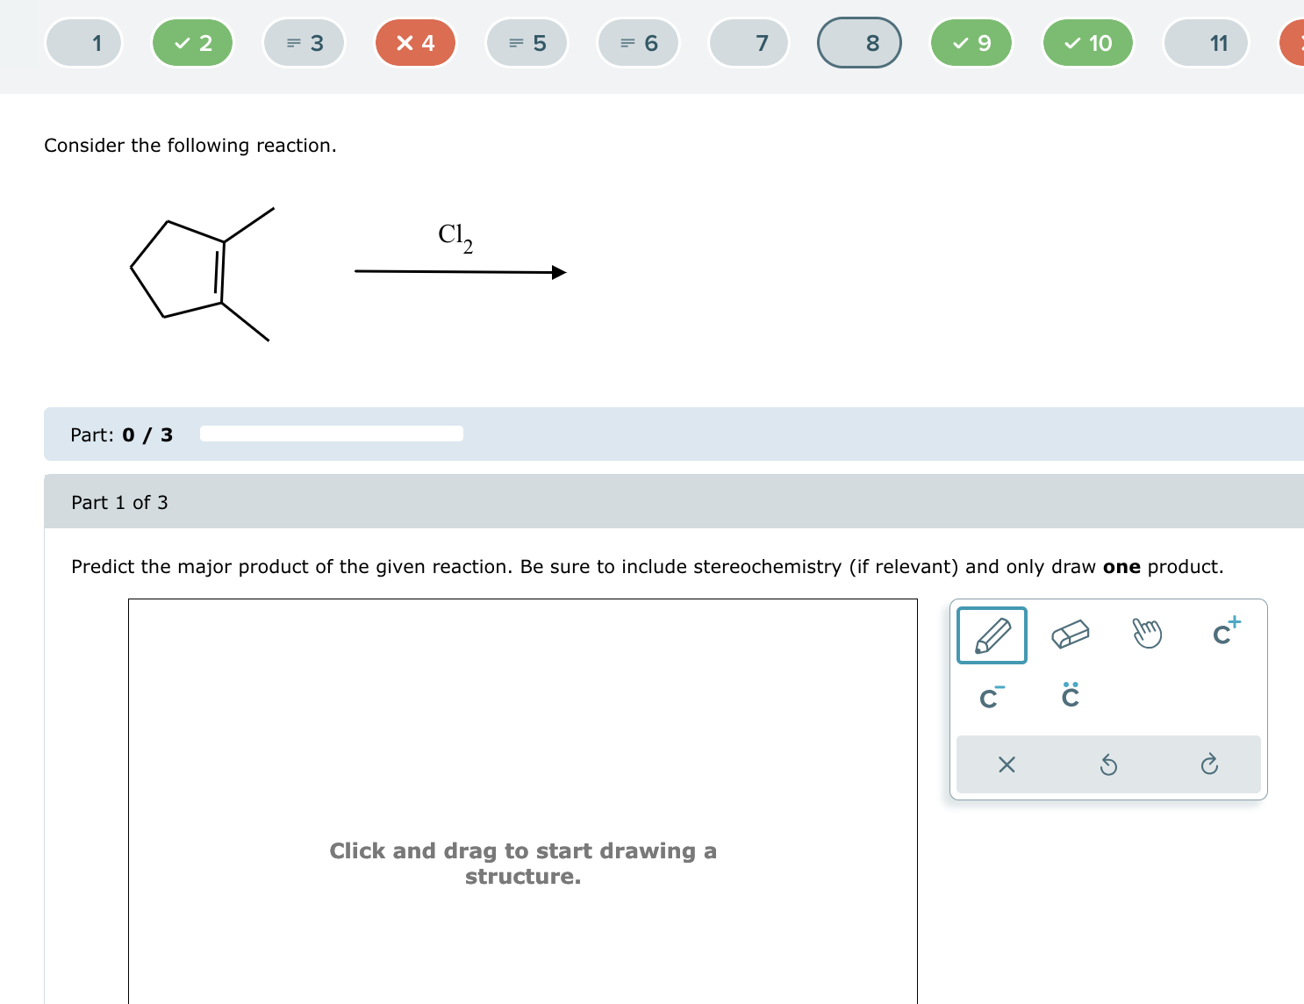Open question 8 in the navigation bar
Viewport: 1304px width, 1004px height.
point(859,42)
